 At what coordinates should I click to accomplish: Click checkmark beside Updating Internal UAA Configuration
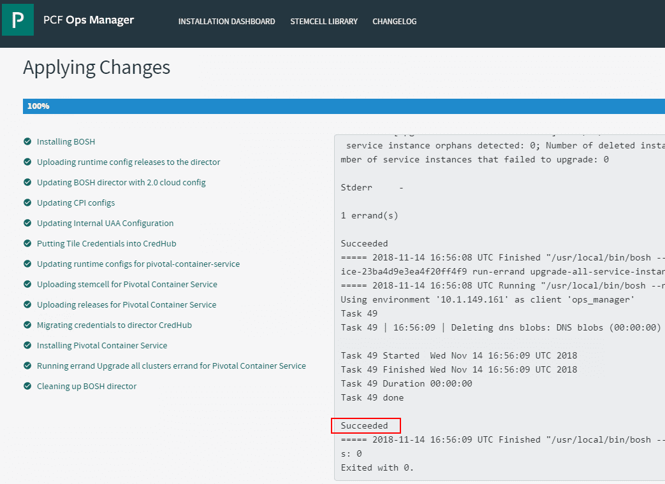[x=27, y=223]
